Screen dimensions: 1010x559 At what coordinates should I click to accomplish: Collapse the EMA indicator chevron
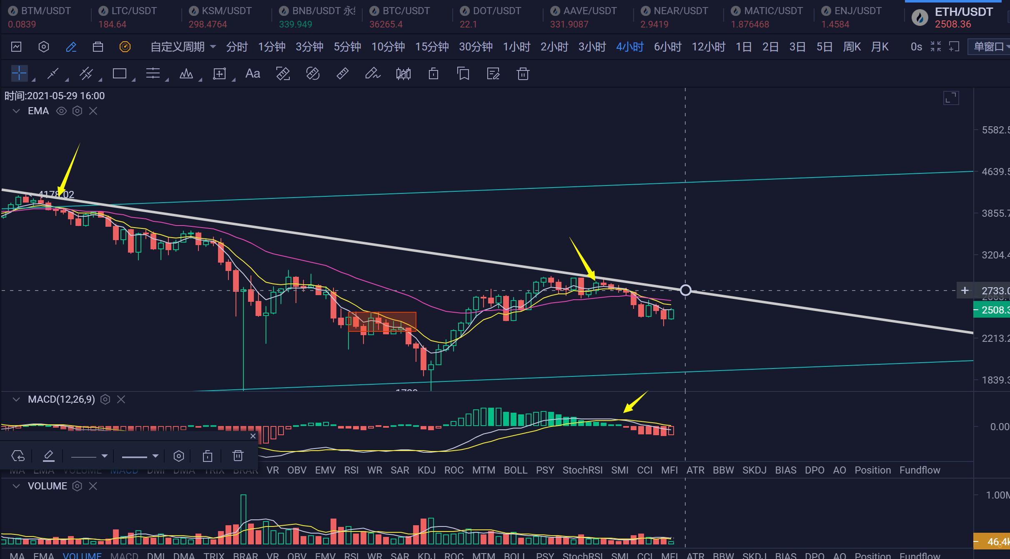click(16, 111)
